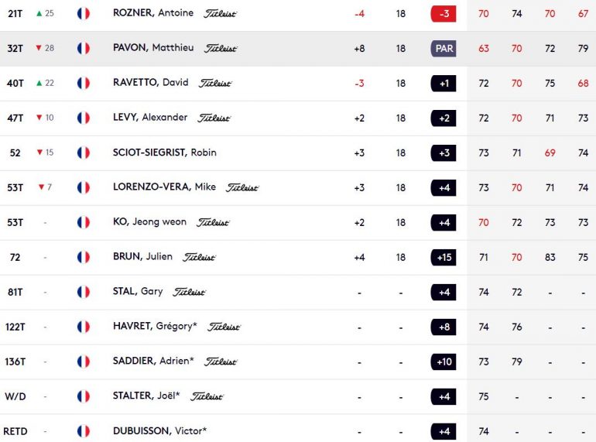Click the PAR badge in Pavon's row
This screenshot has height=442, width=596.
point(444,49)
